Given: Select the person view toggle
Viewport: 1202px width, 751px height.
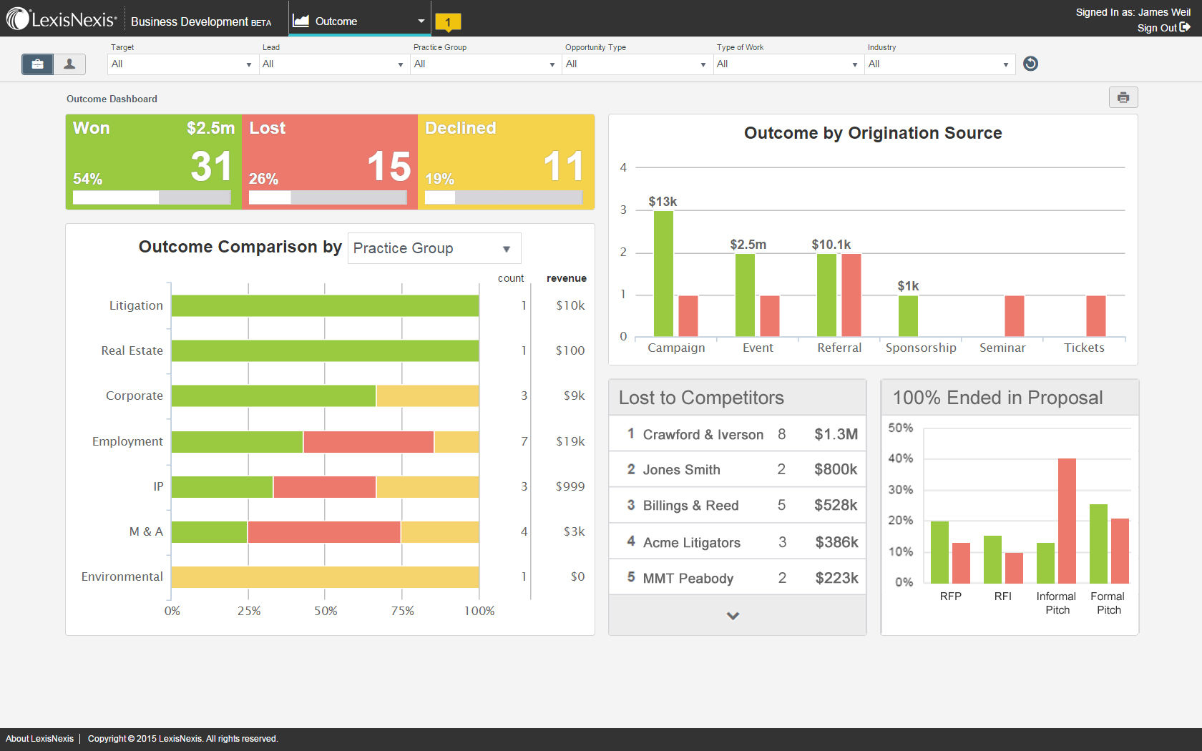Looking at the screenshot, I should click(x=69, y=64).
